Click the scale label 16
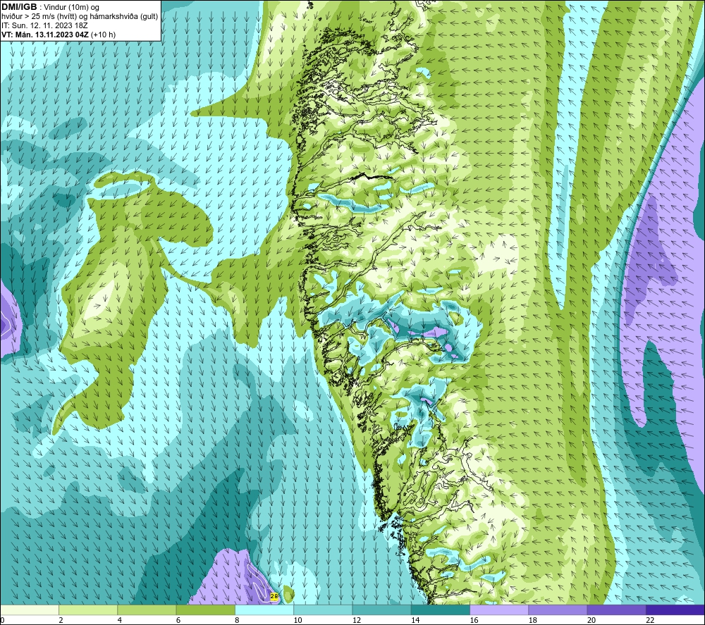 (x=474, y=621)
